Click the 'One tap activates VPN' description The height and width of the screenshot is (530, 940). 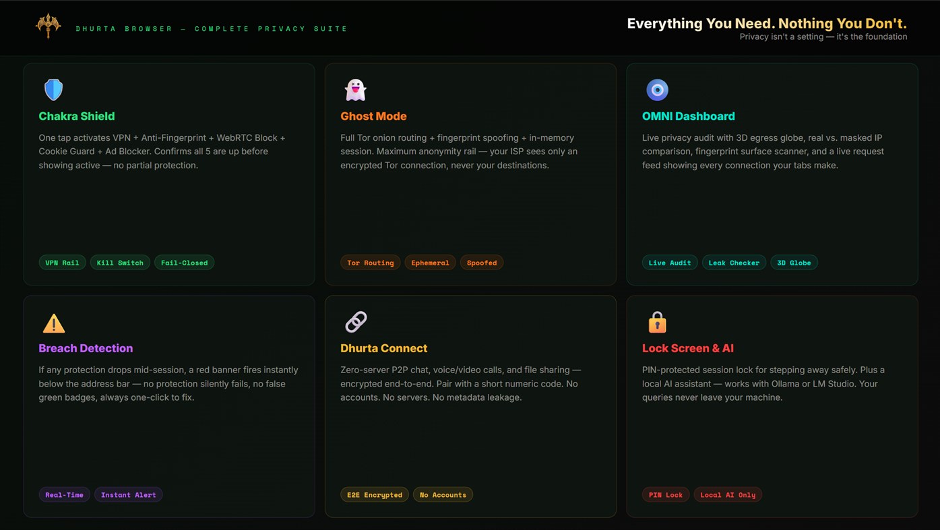(162, 152)
